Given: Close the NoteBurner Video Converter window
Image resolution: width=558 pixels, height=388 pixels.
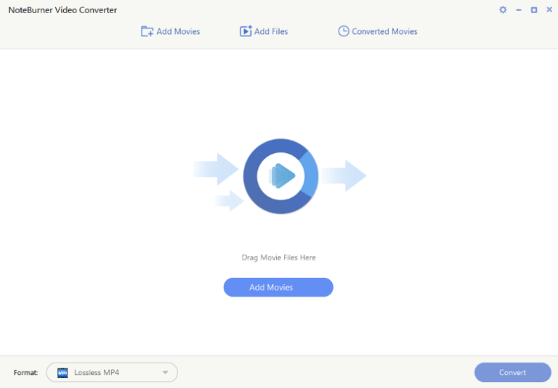Looking at the screenshot, I should tap(549, 10).
